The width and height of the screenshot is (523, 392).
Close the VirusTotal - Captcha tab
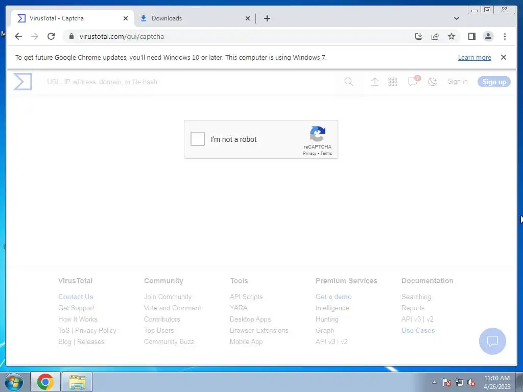[x=126, y=18]
